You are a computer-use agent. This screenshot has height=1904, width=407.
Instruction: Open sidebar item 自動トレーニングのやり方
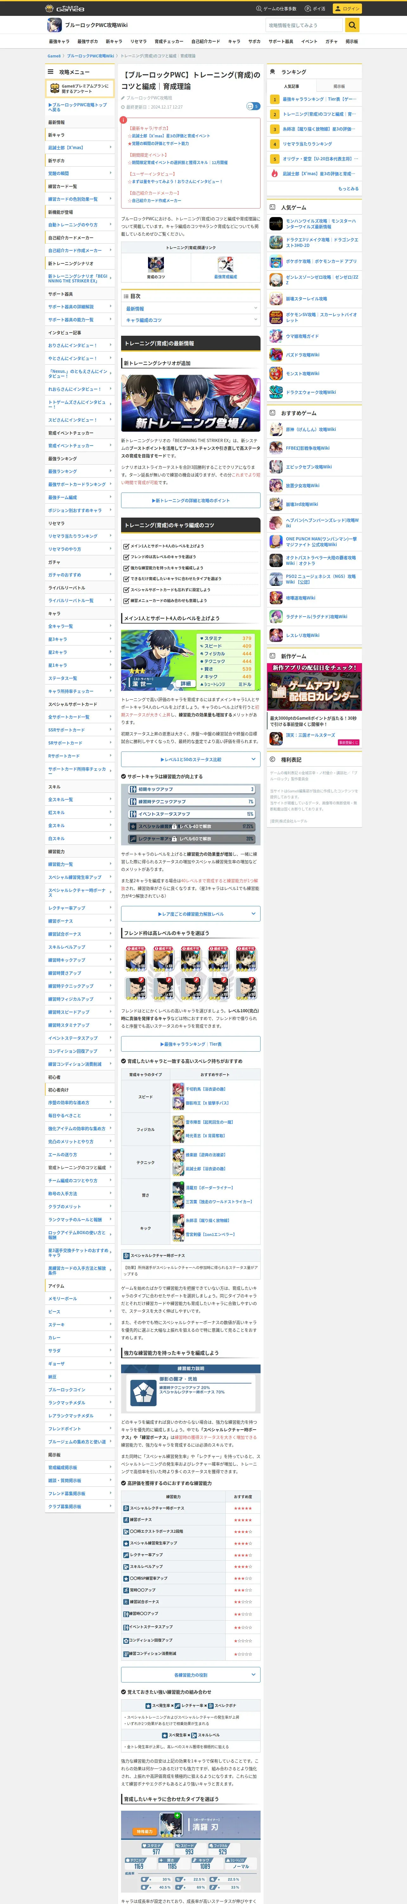point(80,225)
